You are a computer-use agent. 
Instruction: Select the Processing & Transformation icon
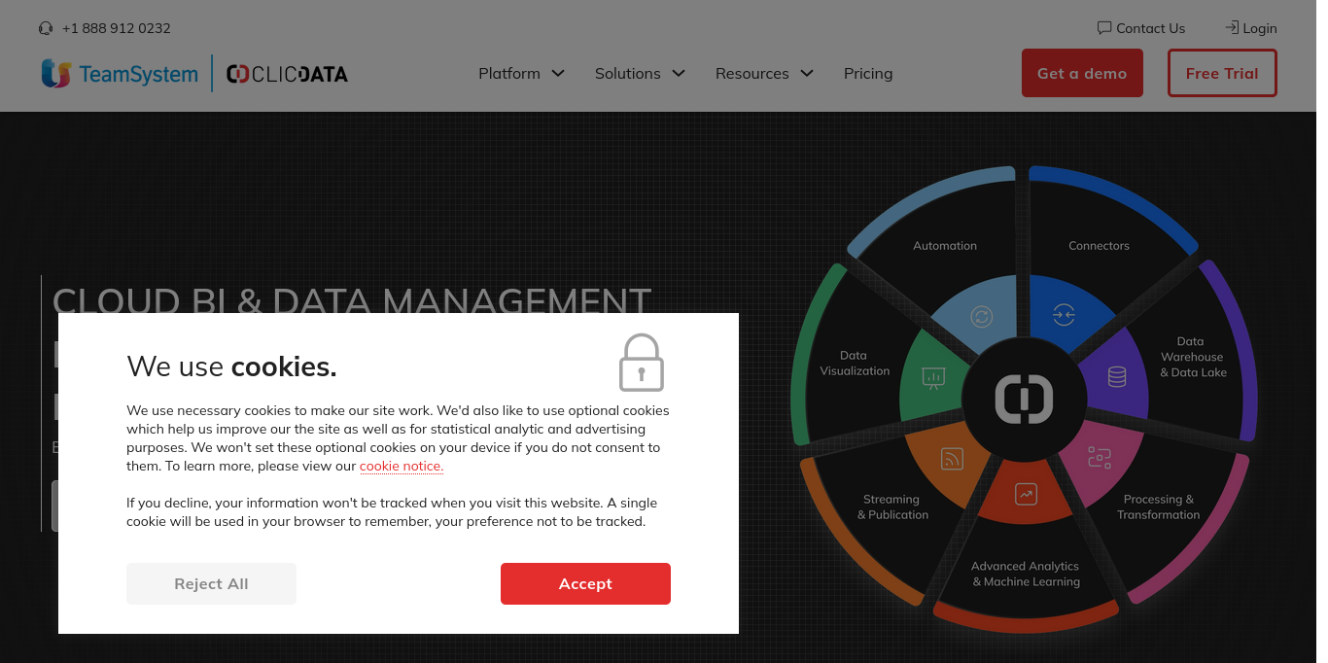[x=1100, y=458]
